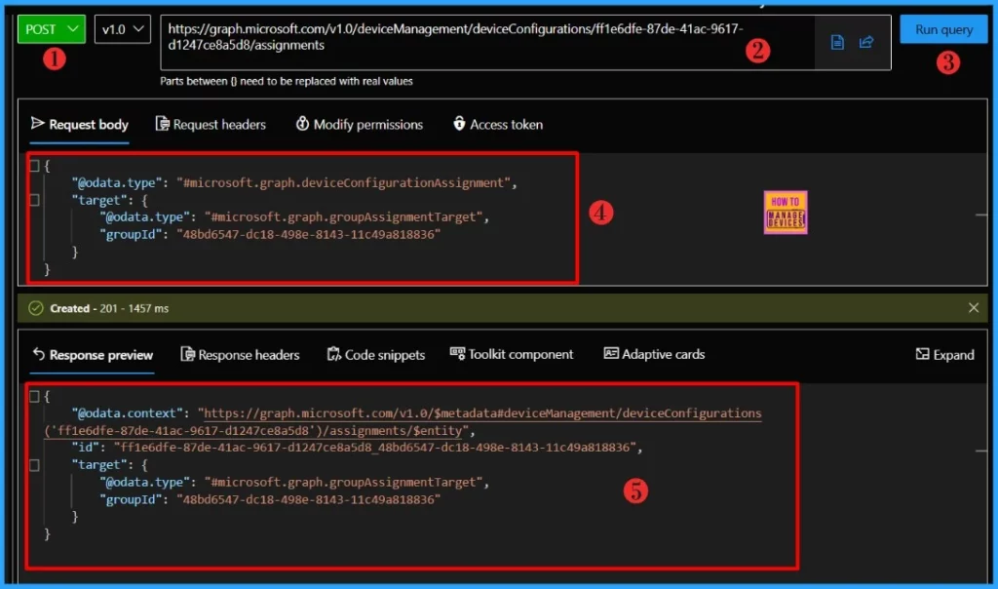This screenshot has height=589, width=998.
Task: Collapse the root brace in response preview
Action: [x=34, y=396]
